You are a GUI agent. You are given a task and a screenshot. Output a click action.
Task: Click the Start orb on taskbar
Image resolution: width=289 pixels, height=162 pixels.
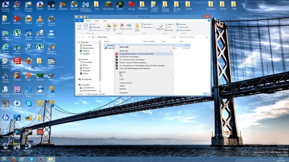4,159
